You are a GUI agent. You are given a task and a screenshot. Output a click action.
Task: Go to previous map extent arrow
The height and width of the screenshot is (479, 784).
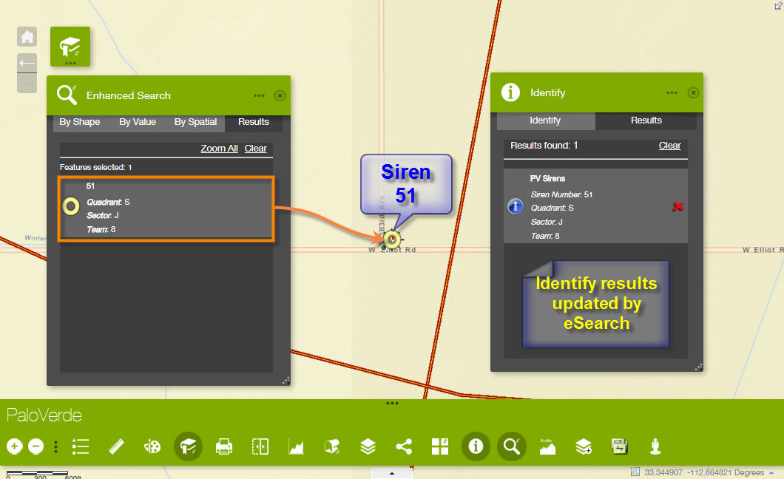pos(27,63)
